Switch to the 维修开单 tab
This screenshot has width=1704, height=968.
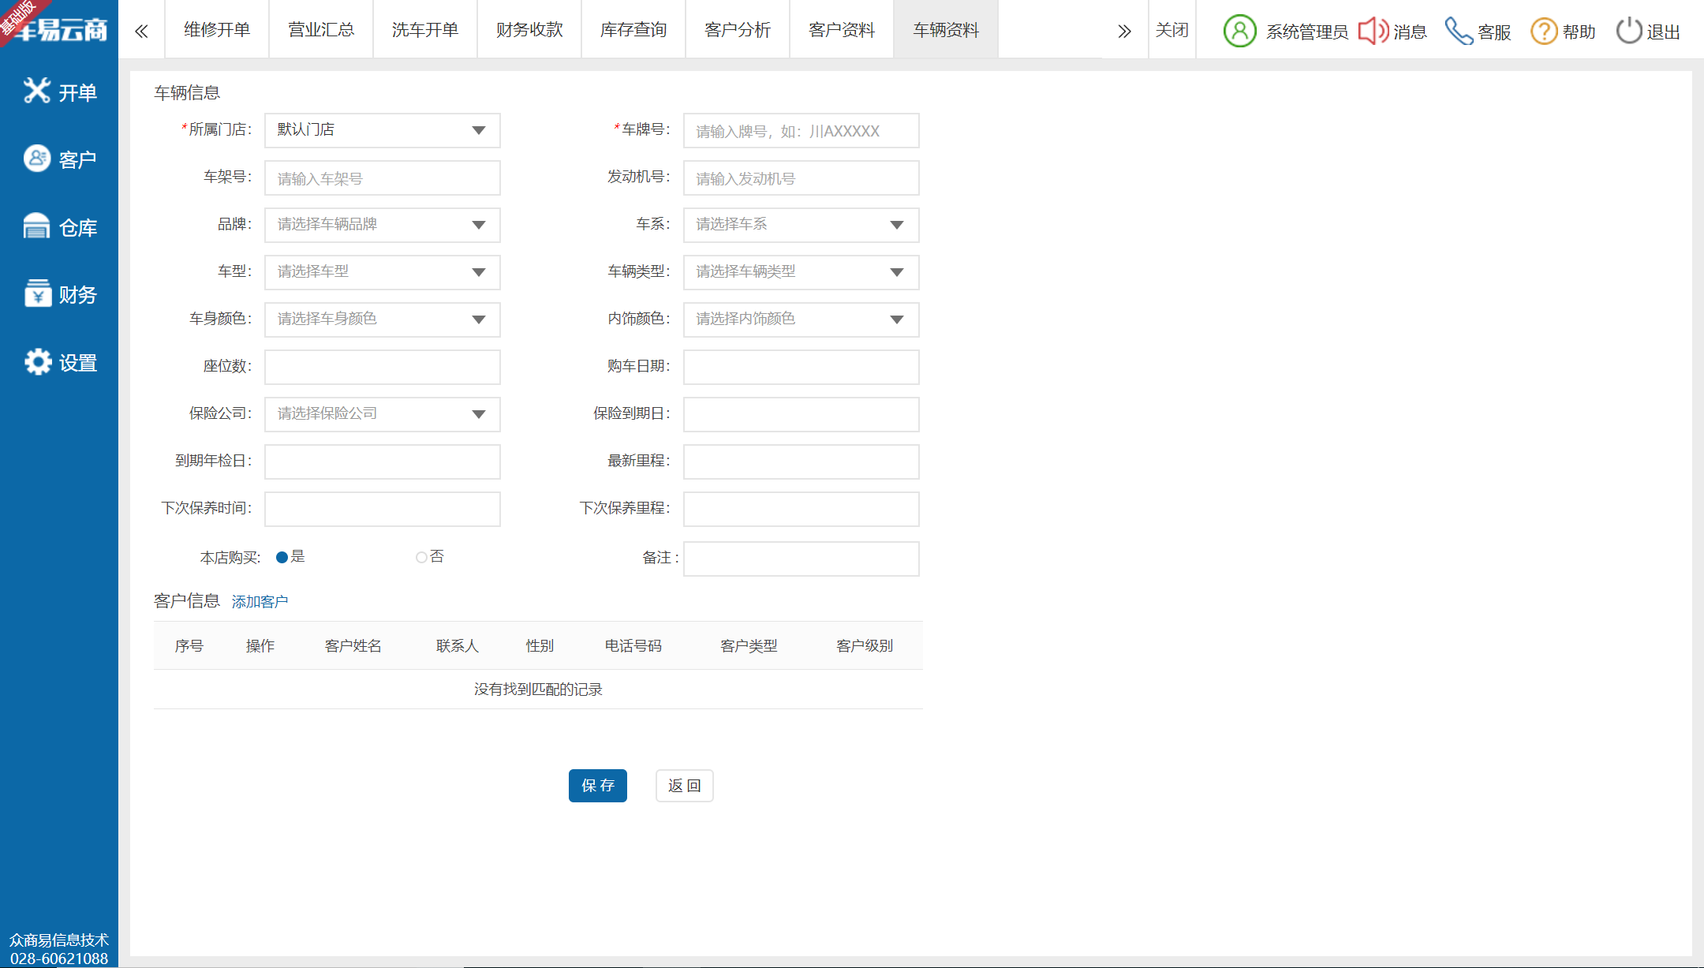pyautogui.click(x=217, y=30)
